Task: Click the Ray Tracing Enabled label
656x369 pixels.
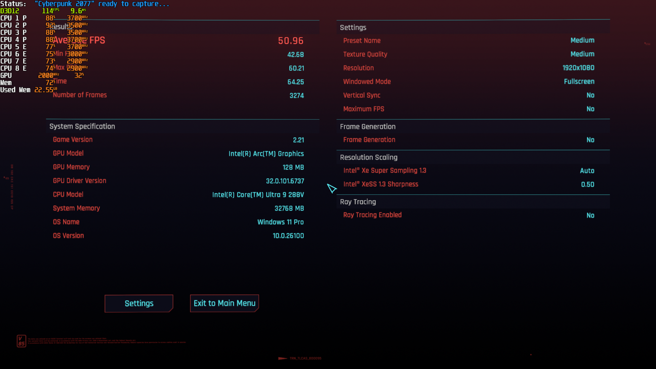Action: coord(372,215)
